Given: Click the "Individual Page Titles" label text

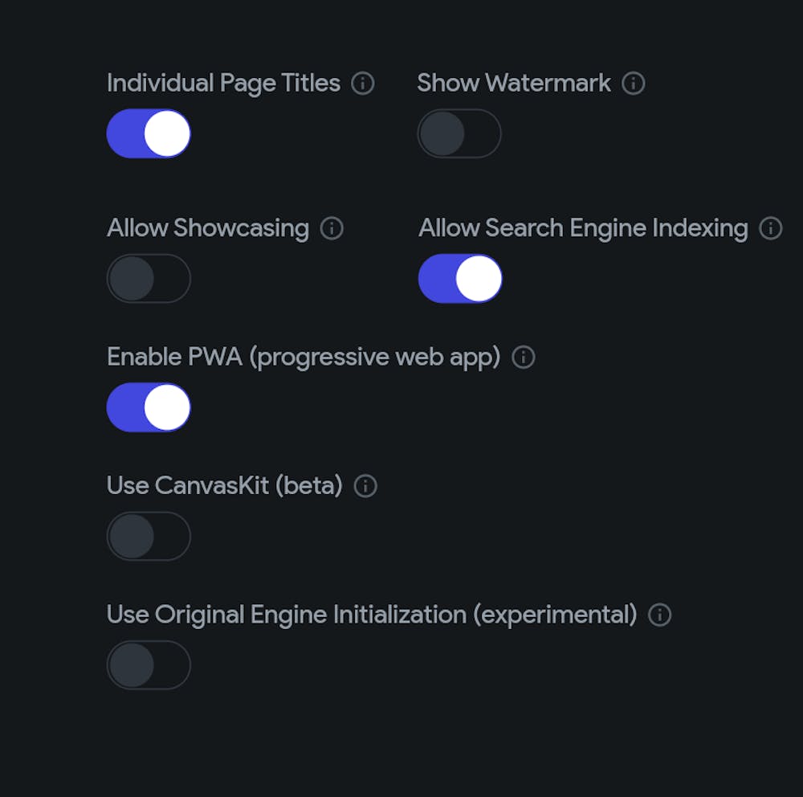Looking at the screenshot, I should pos(223,84).
